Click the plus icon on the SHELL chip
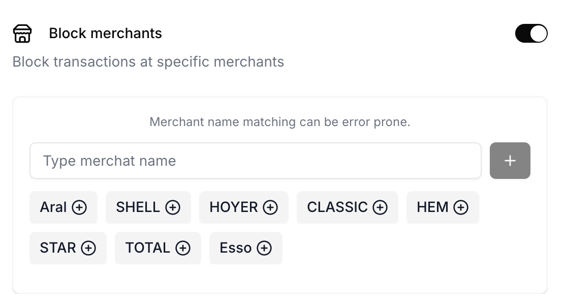 pos(173,207)
